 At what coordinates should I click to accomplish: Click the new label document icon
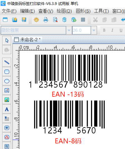click(5, 20)
